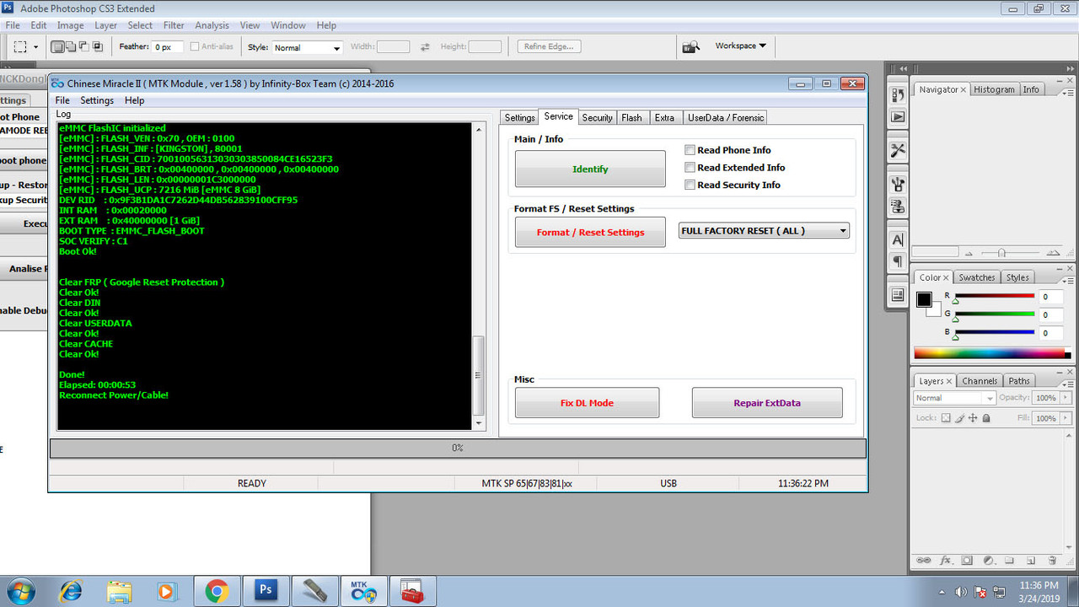Switch to the Security tab
Screen dimensions: 1079x607
pos(597,118)
